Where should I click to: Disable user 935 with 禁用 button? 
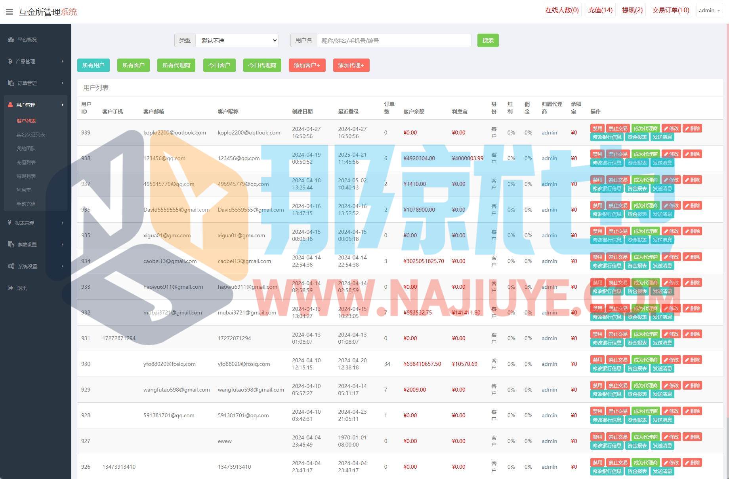coord(597,231)
